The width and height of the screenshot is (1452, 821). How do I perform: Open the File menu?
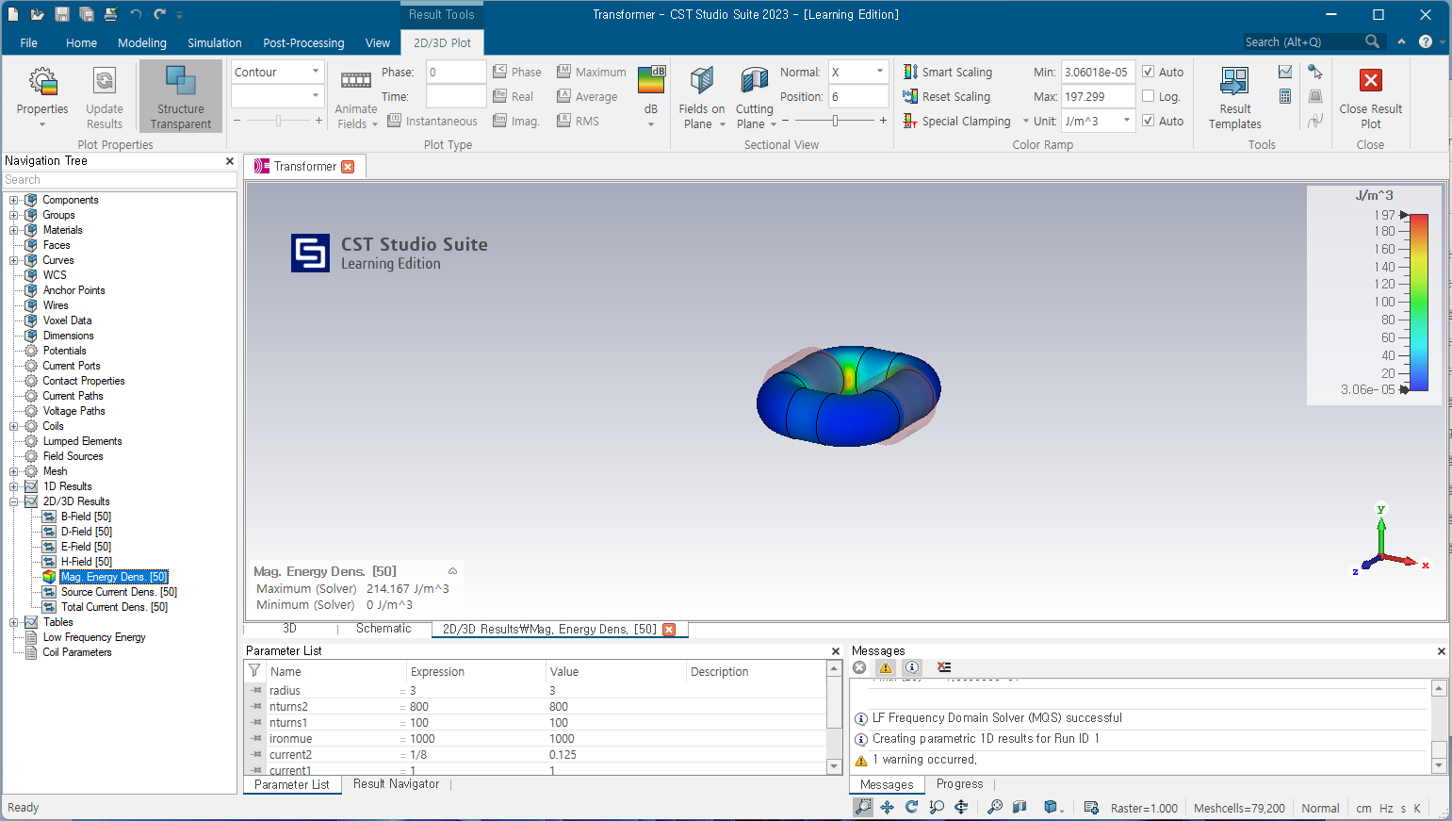click(x=28, y=42)
